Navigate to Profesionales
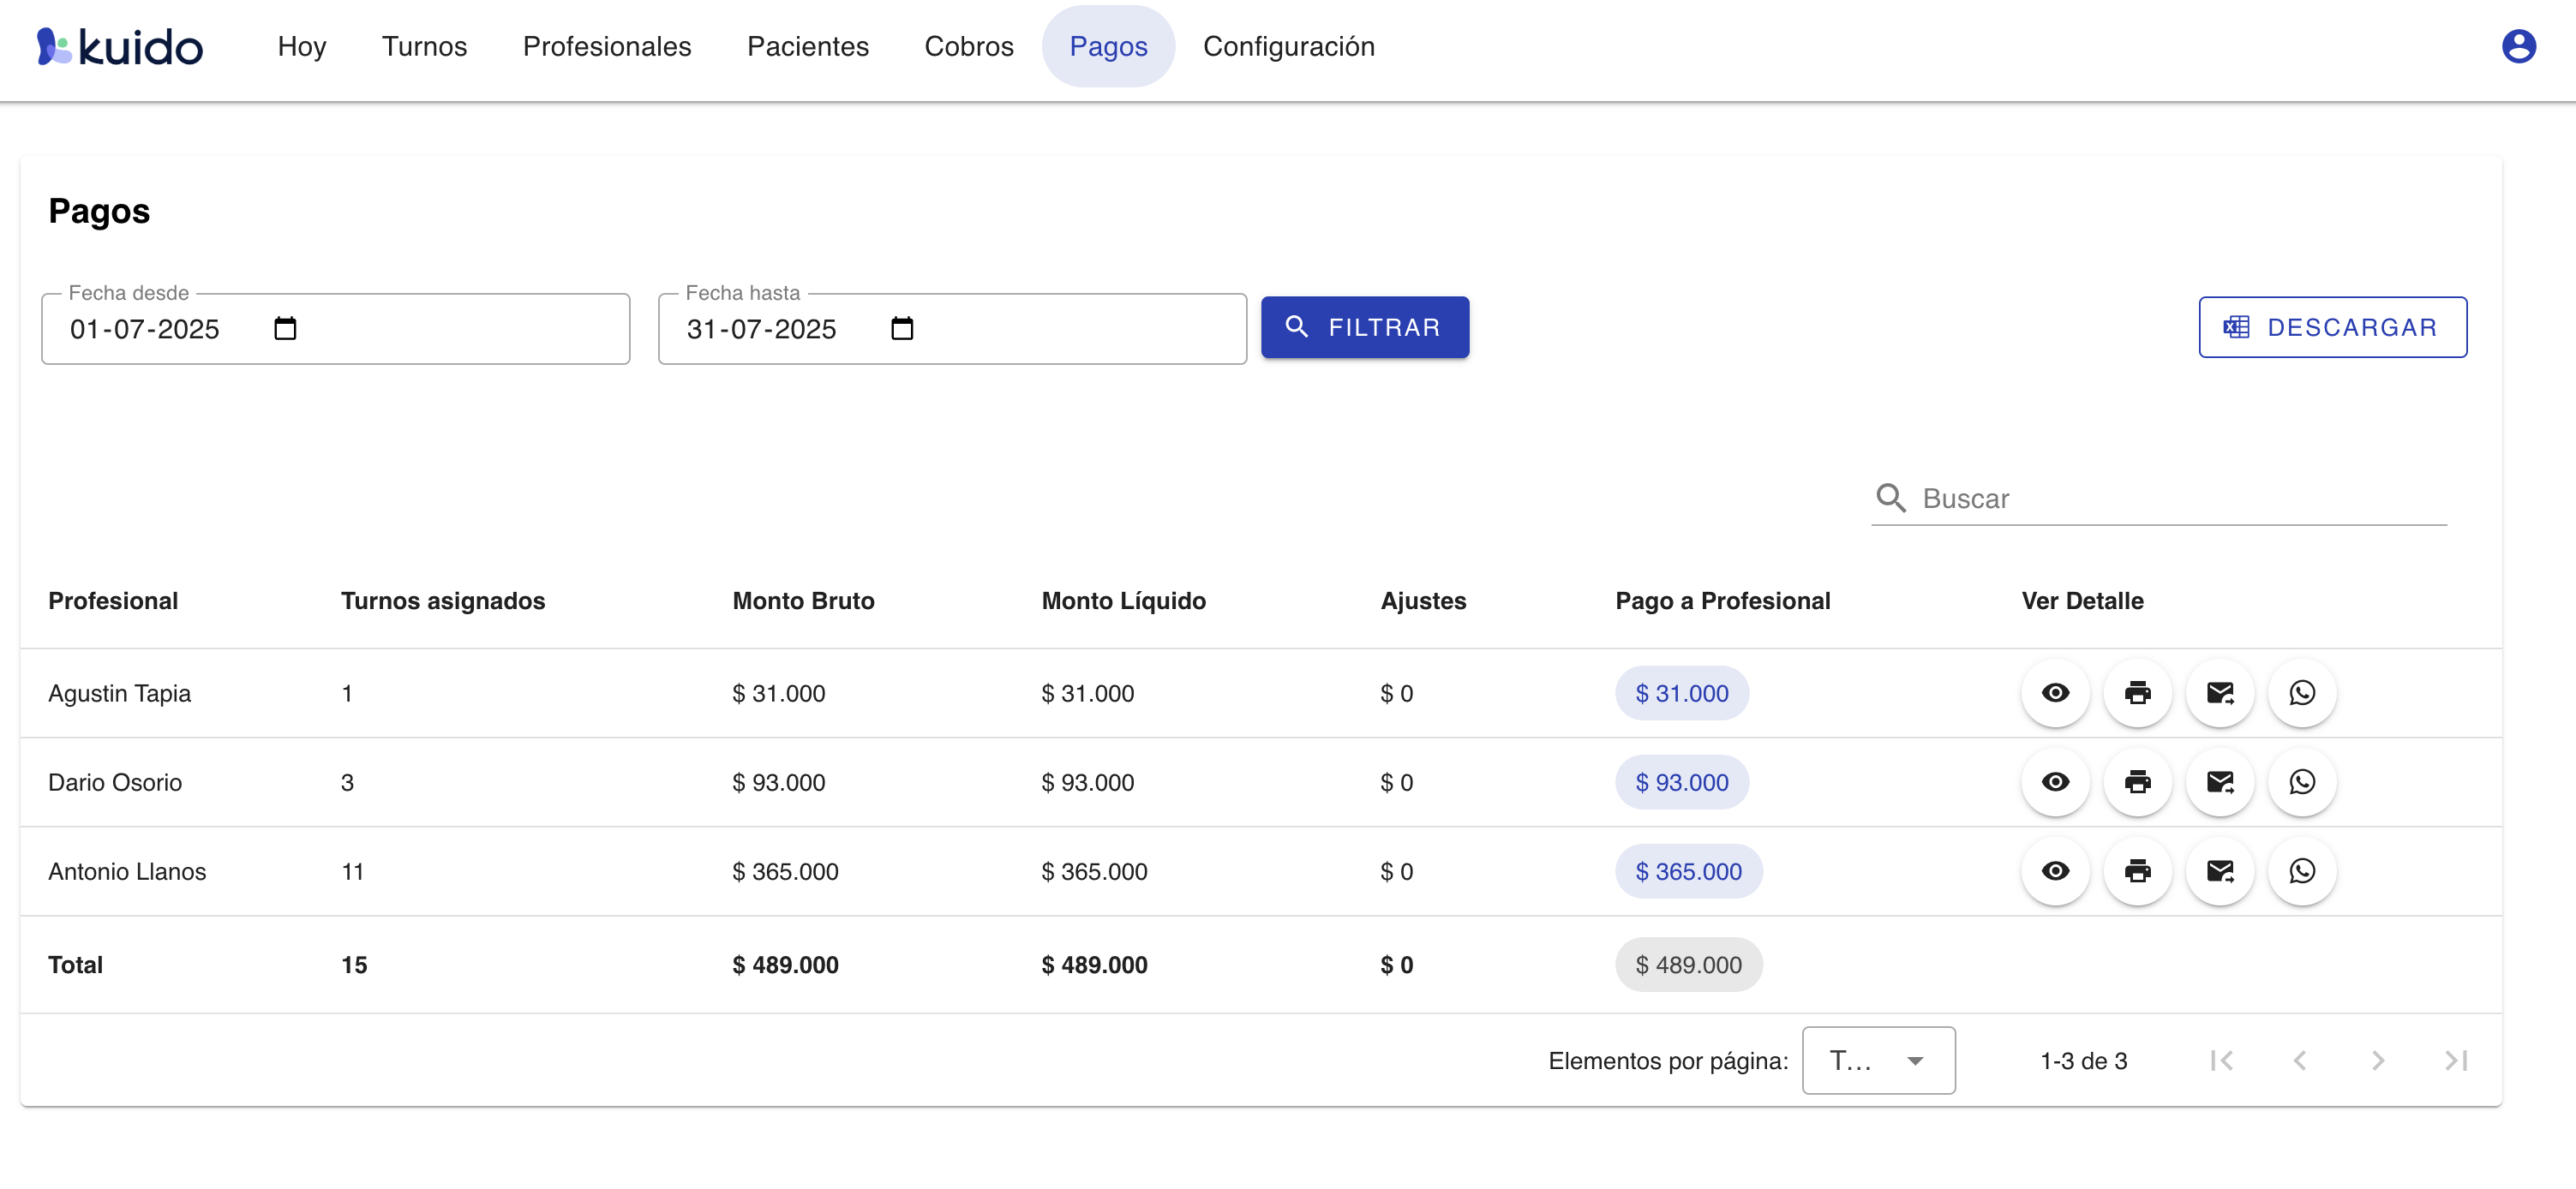2576x1189 pixels. [607, 46]
